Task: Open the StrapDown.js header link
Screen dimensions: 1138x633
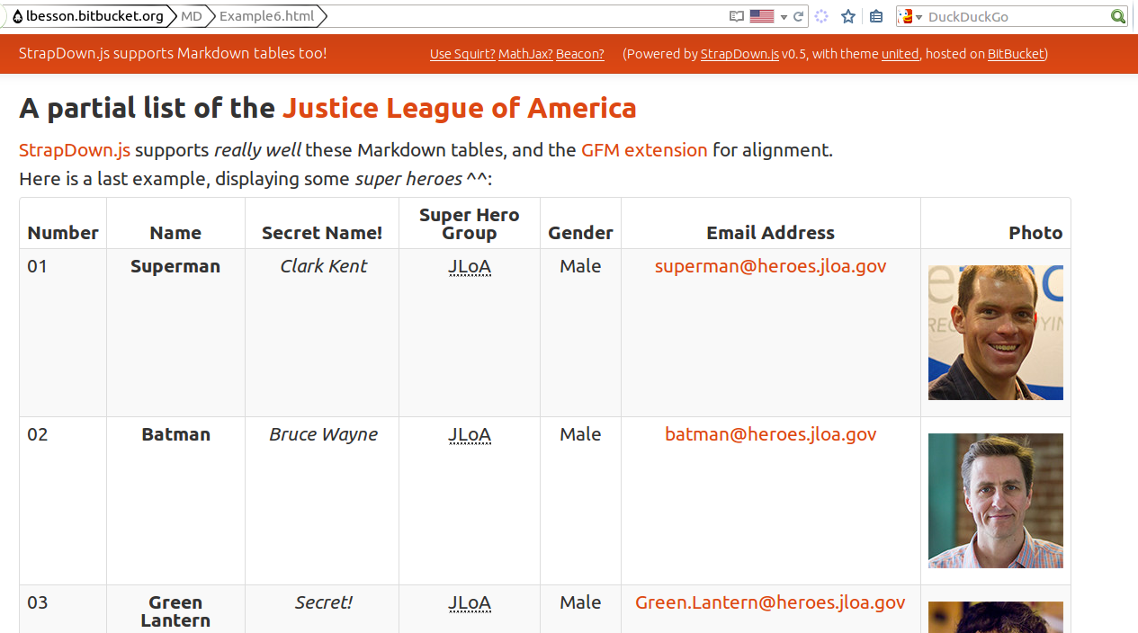Action: 739,54
